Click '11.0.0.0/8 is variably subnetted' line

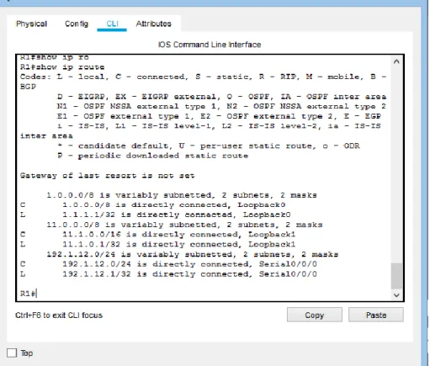184,225
